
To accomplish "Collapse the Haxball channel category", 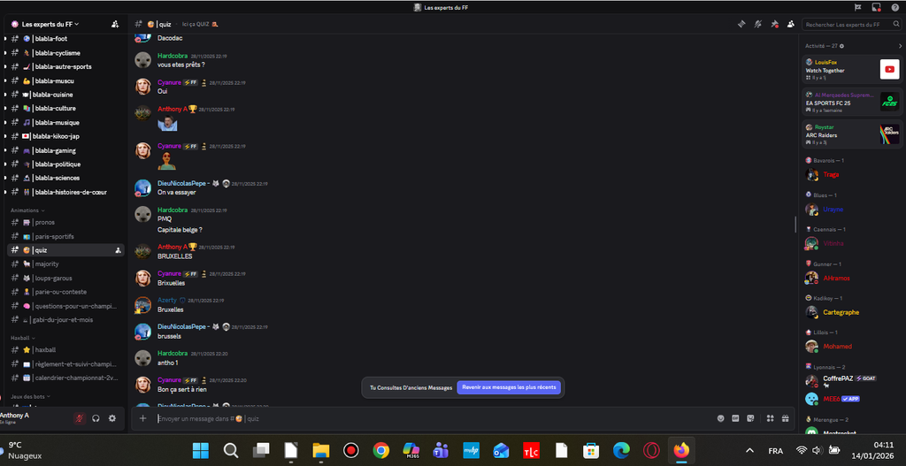I will 22,338.
